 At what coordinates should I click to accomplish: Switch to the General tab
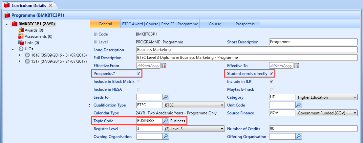(x=105, y=24)
